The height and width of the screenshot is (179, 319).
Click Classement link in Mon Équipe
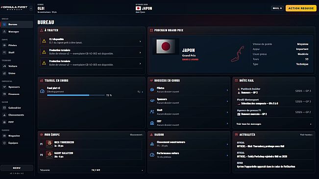click(136, 135)
